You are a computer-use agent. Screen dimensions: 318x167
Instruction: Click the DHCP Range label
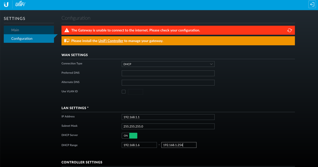pyautogui.click(x=69, y=145)
